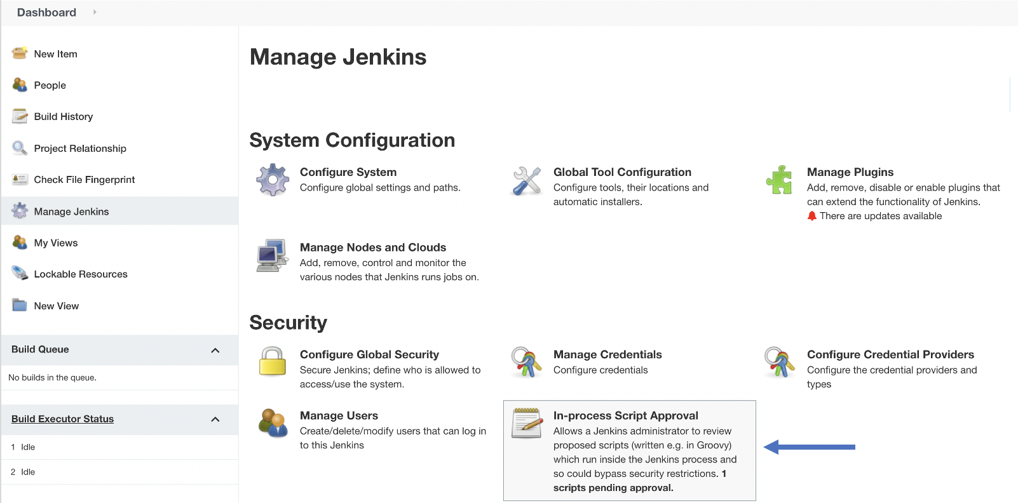
Task: Collapse the Build Executor Status panel
Action: point(215,419)
